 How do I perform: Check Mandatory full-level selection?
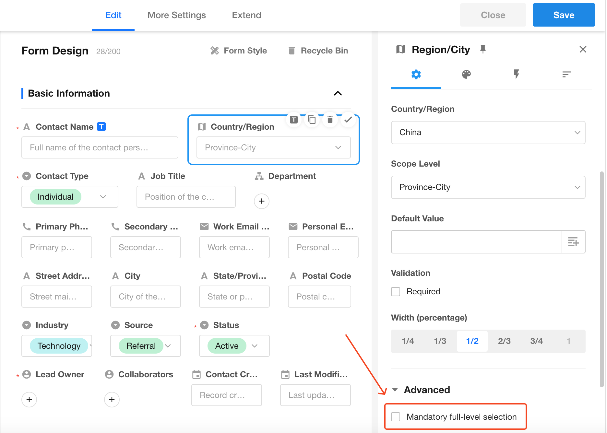(396, 417)
